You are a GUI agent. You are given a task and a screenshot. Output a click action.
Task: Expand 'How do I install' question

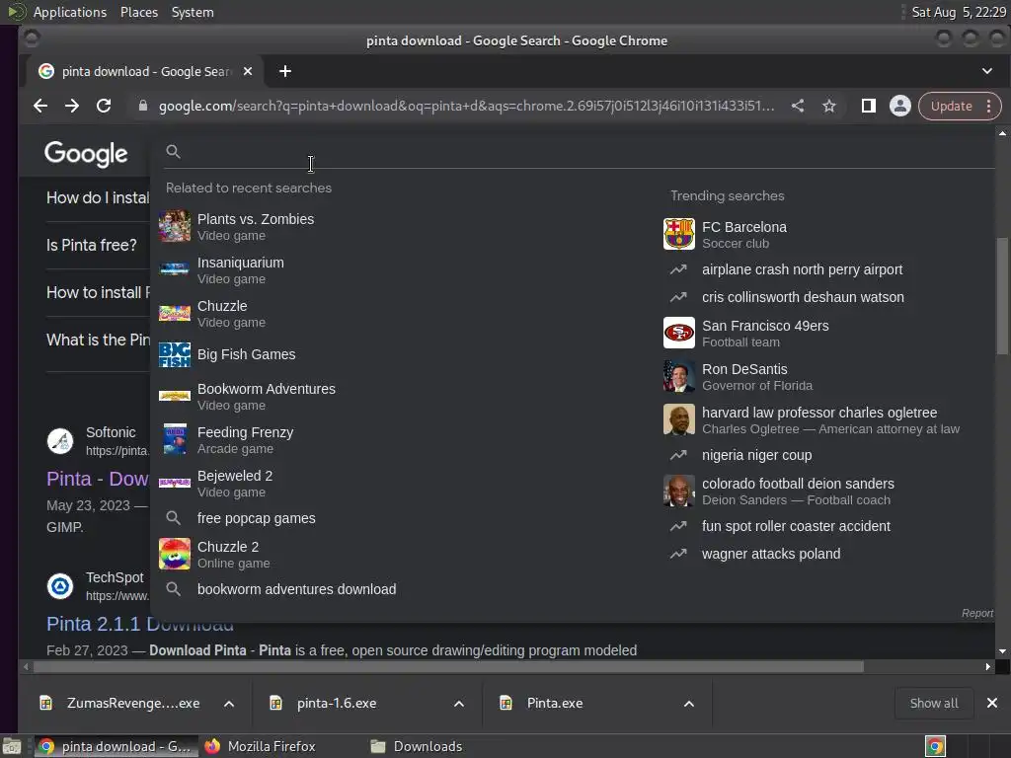tap(98, 197)
